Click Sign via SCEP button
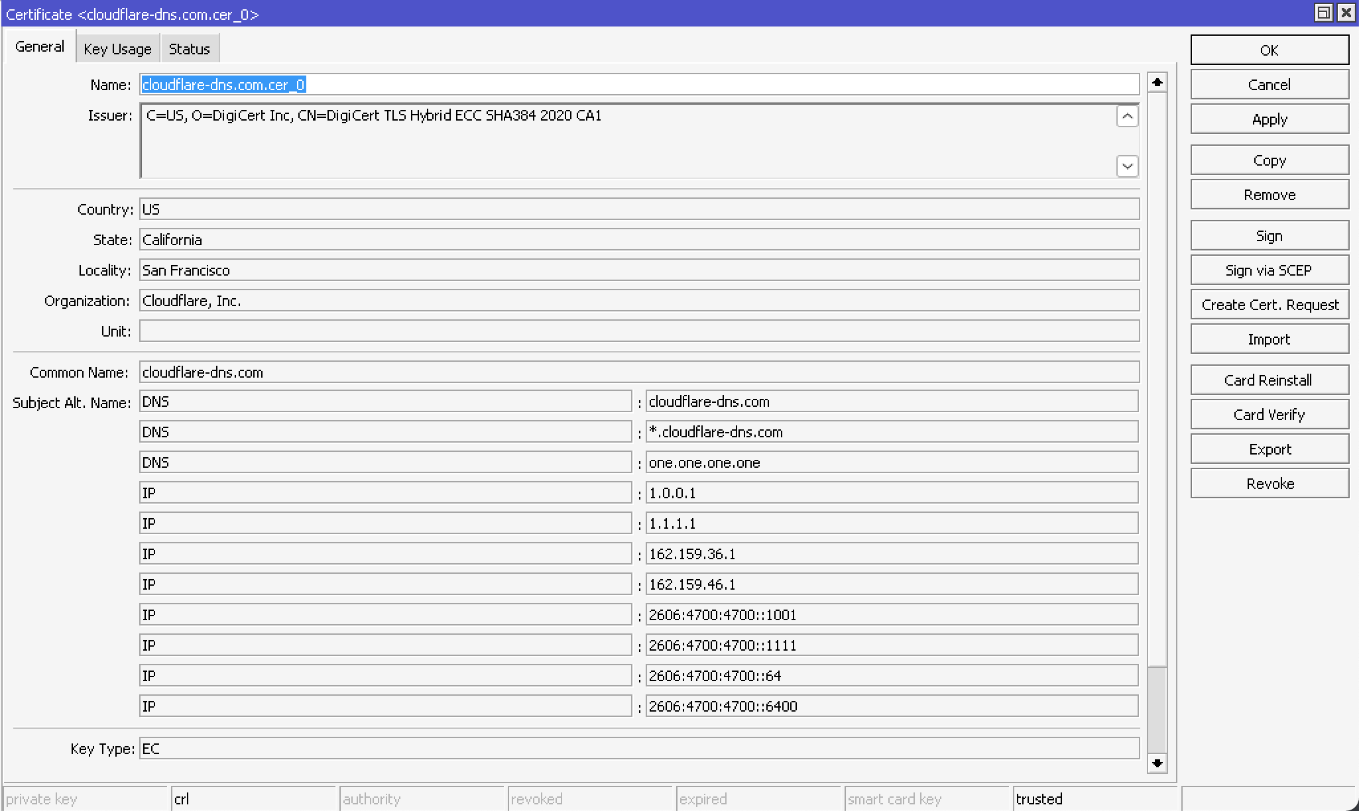 [1269, 270]
